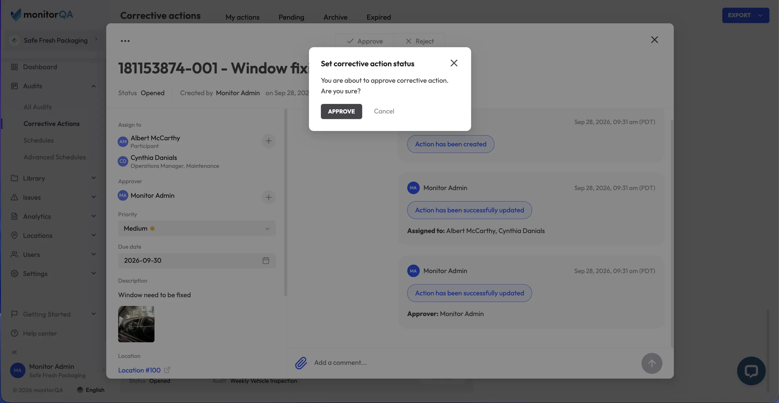Screen dimensions: 779x403
Task: Close the corrective action detail panel
Action: coord(654,40)
